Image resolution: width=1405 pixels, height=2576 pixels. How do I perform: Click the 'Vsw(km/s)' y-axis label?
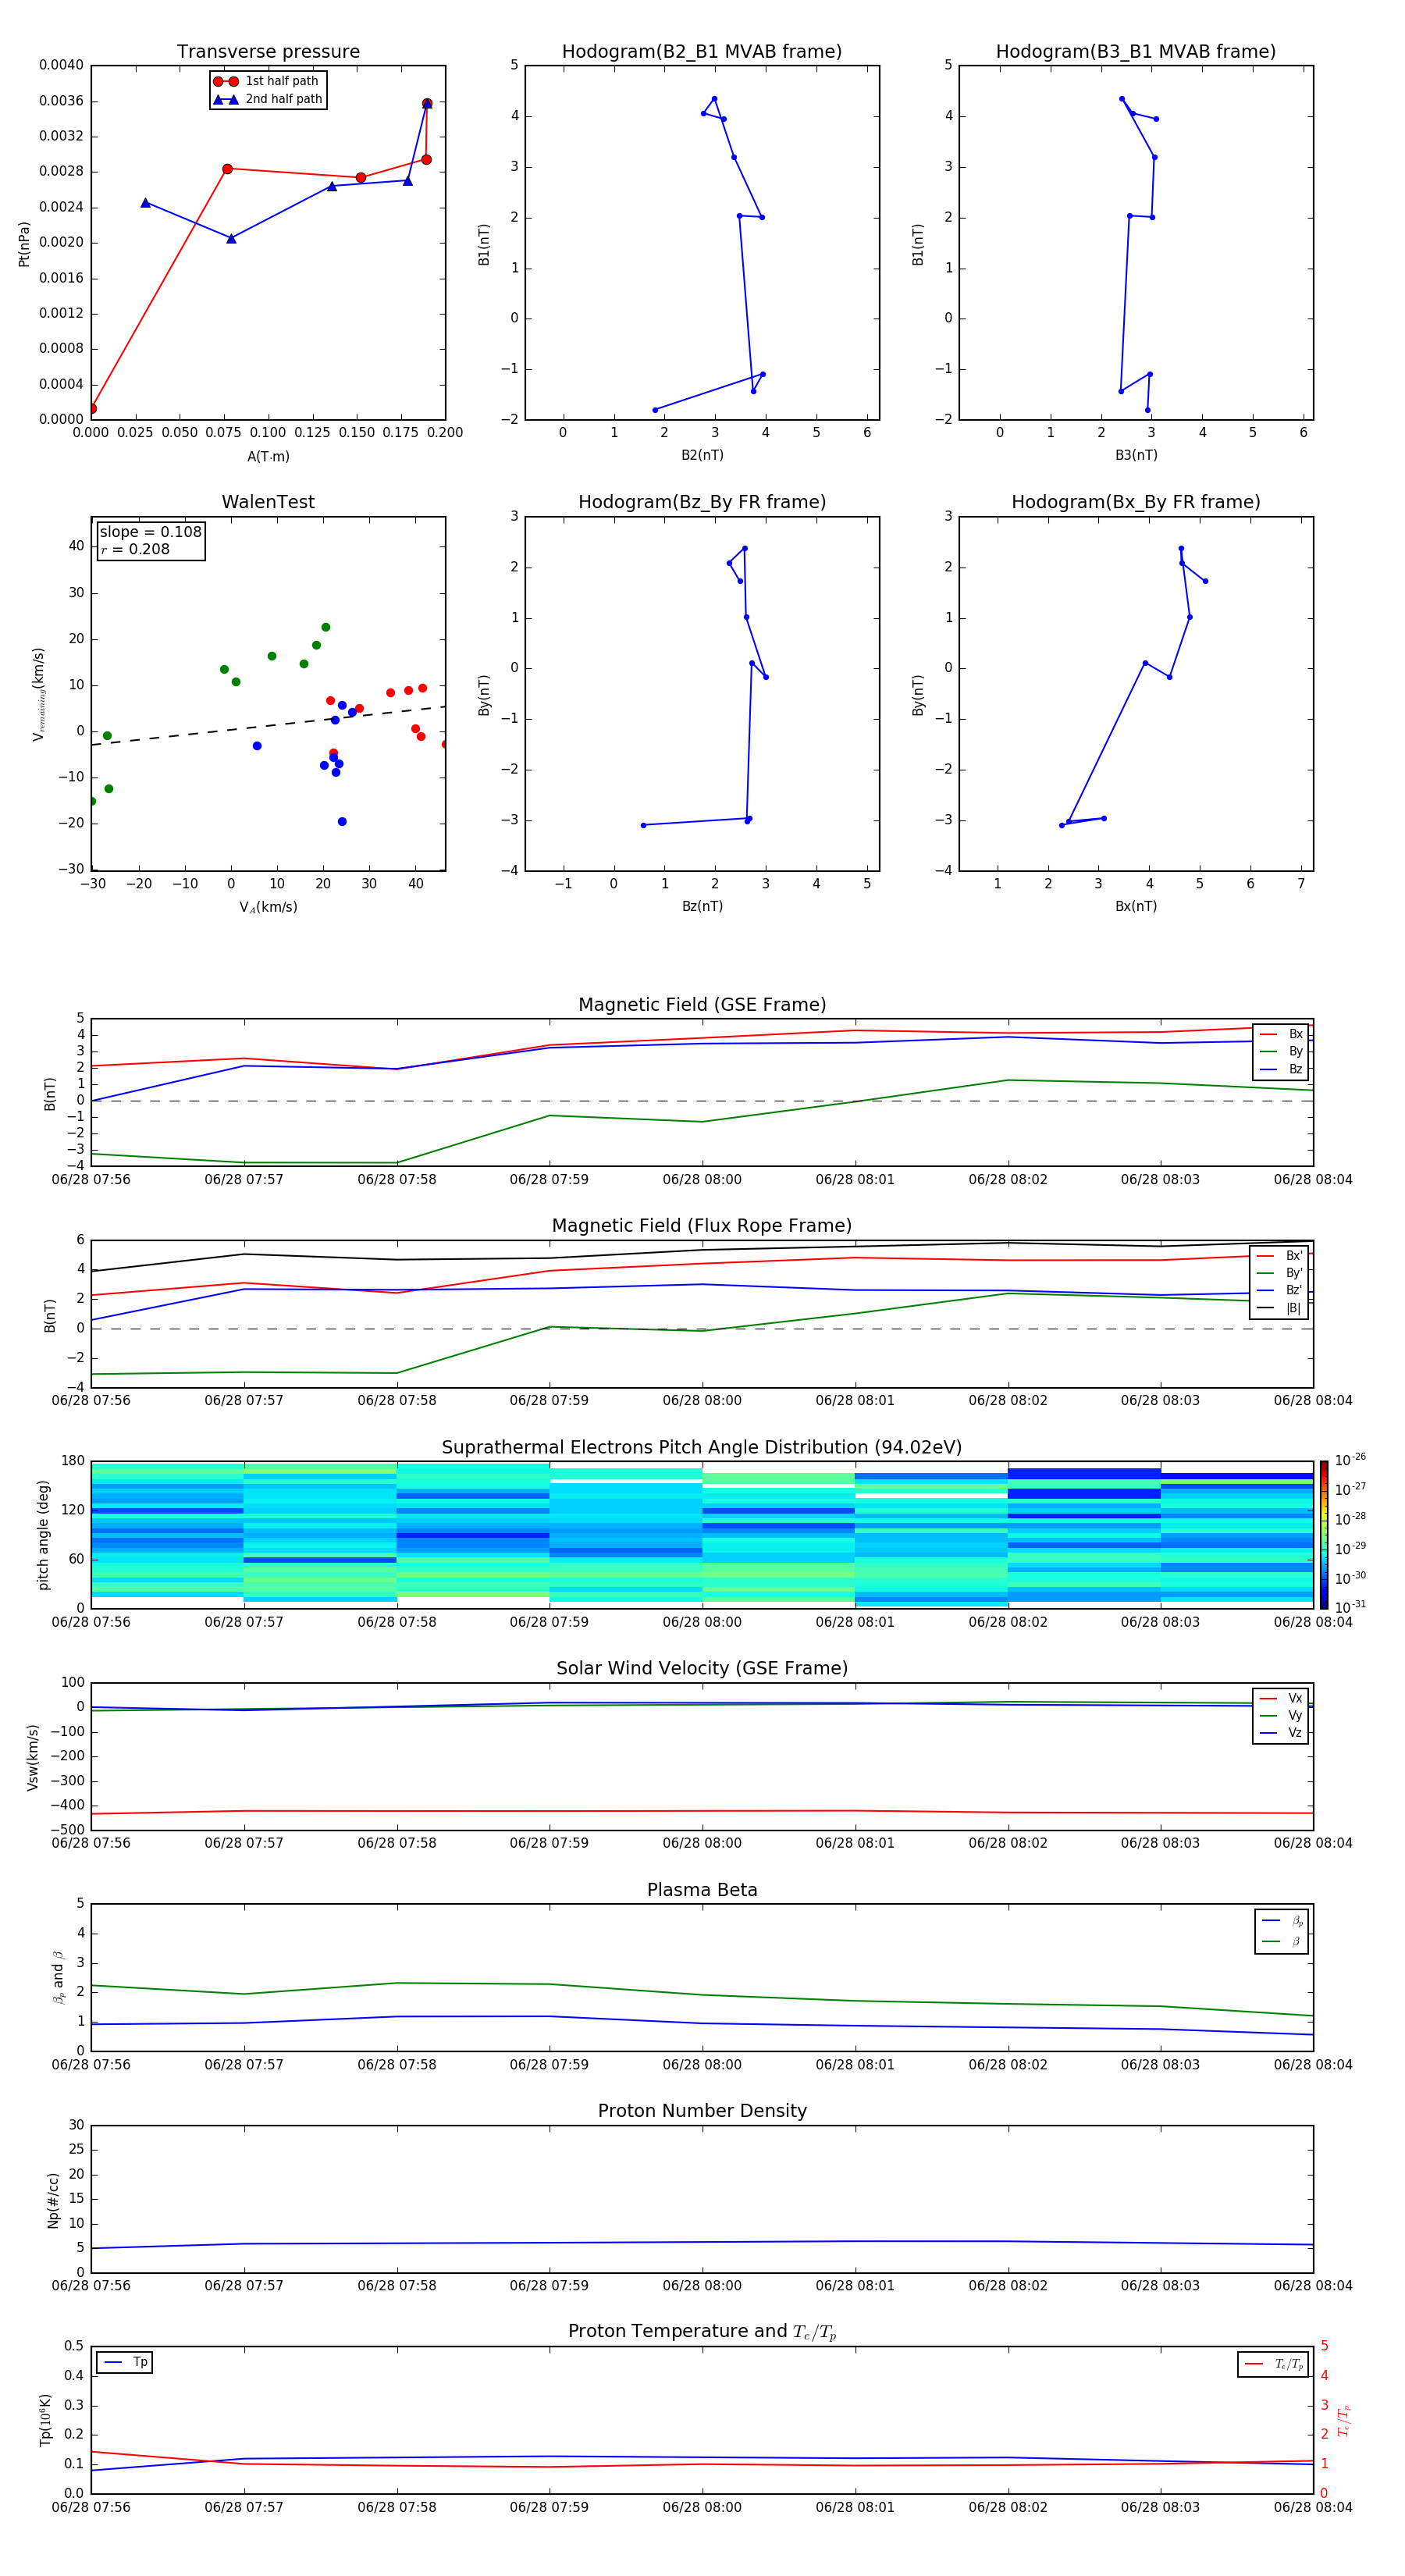[33, 1757]
